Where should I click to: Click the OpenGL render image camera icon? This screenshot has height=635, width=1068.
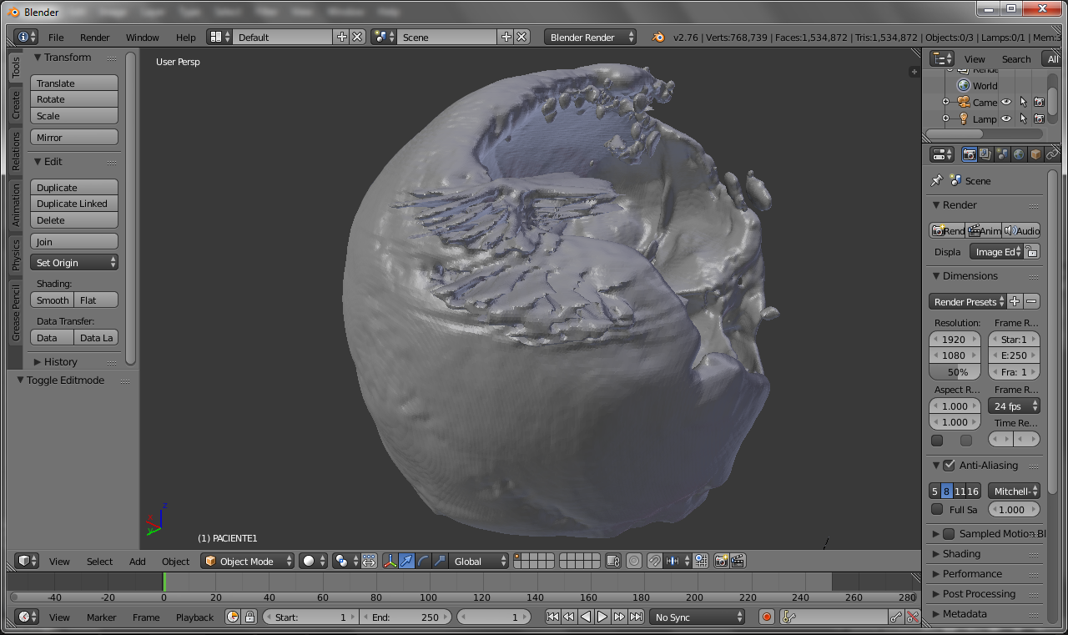722,562
